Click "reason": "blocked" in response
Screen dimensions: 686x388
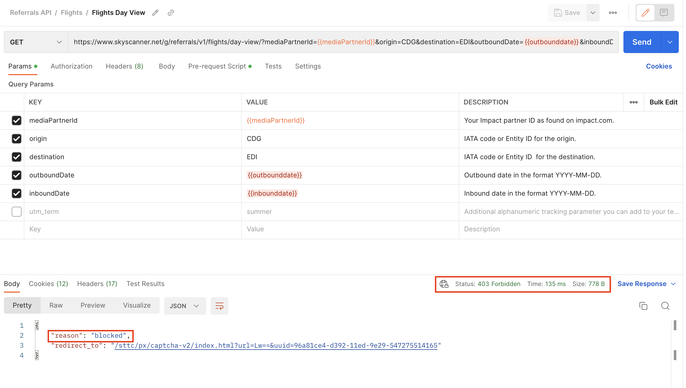91,335
